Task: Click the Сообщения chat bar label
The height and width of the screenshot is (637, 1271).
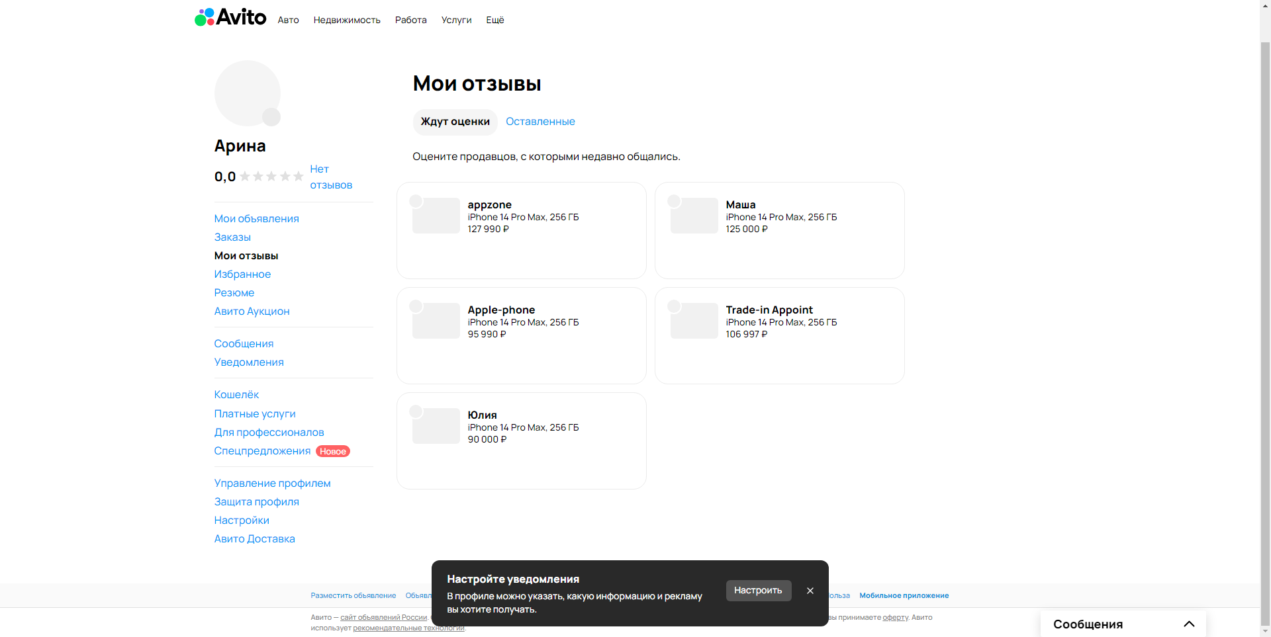Action: click(x=1088, y=624)
